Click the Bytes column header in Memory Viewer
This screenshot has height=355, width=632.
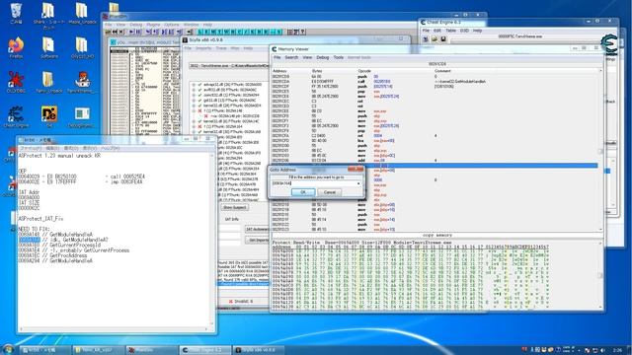pyautogui.click(x=317, y=71)
